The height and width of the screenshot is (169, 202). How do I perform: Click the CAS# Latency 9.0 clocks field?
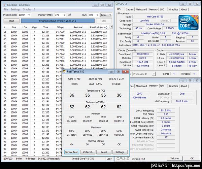[166, 118]
